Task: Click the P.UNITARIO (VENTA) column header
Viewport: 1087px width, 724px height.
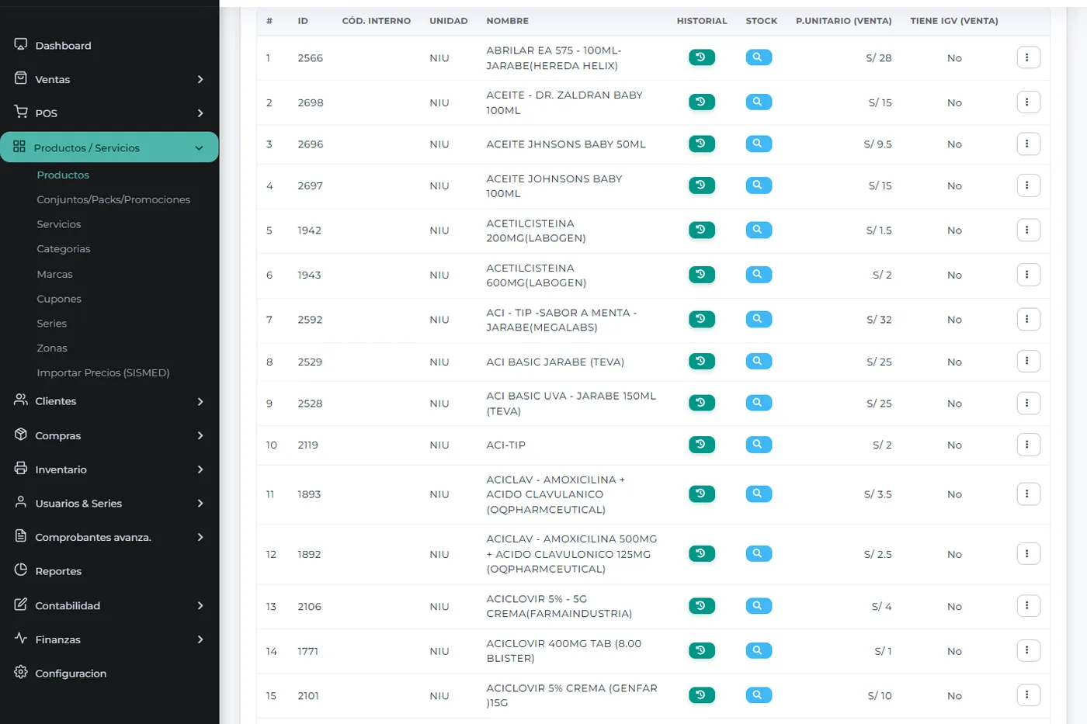Action: [x=843, y=21]
